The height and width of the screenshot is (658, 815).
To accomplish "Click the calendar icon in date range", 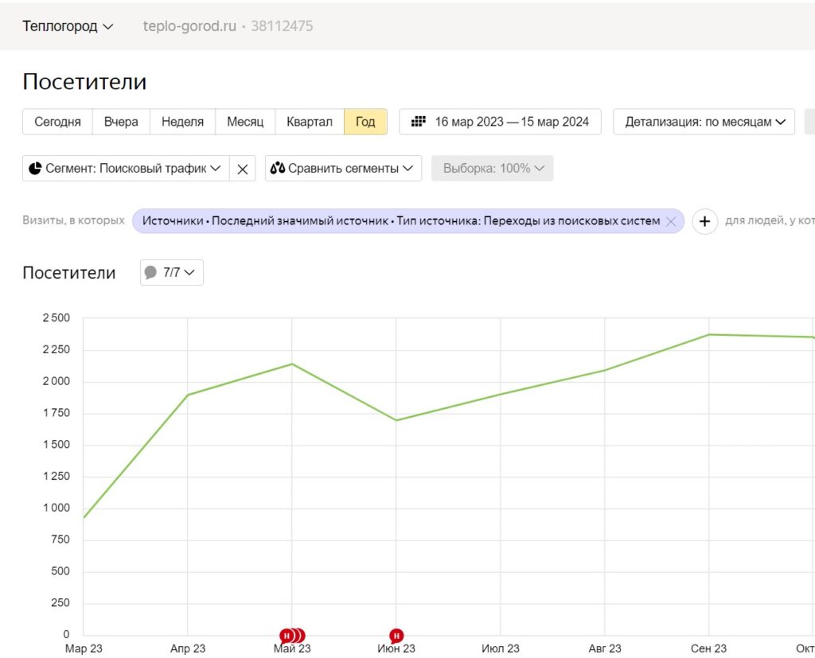I will pyautogui.click(x=419, y=122).
